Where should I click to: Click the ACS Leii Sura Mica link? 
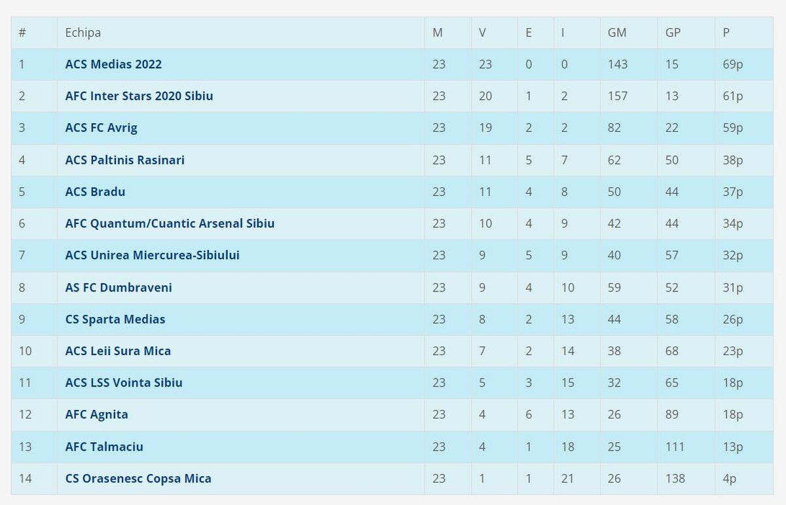click(x=118, y=350)
